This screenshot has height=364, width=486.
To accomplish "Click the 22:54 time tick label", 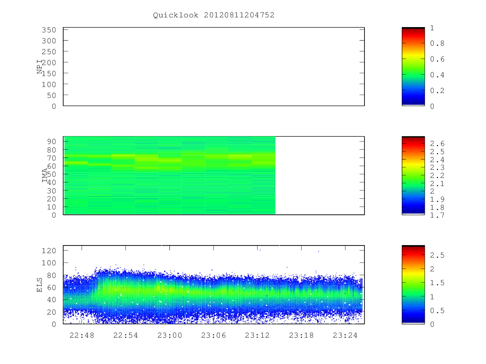I will [126, 335].
